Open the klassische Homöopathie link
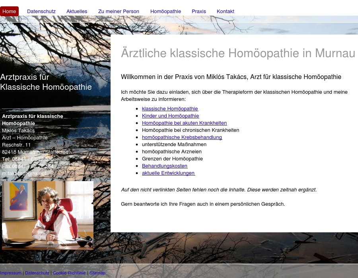 pyautogui.click(x=170, y=109)
